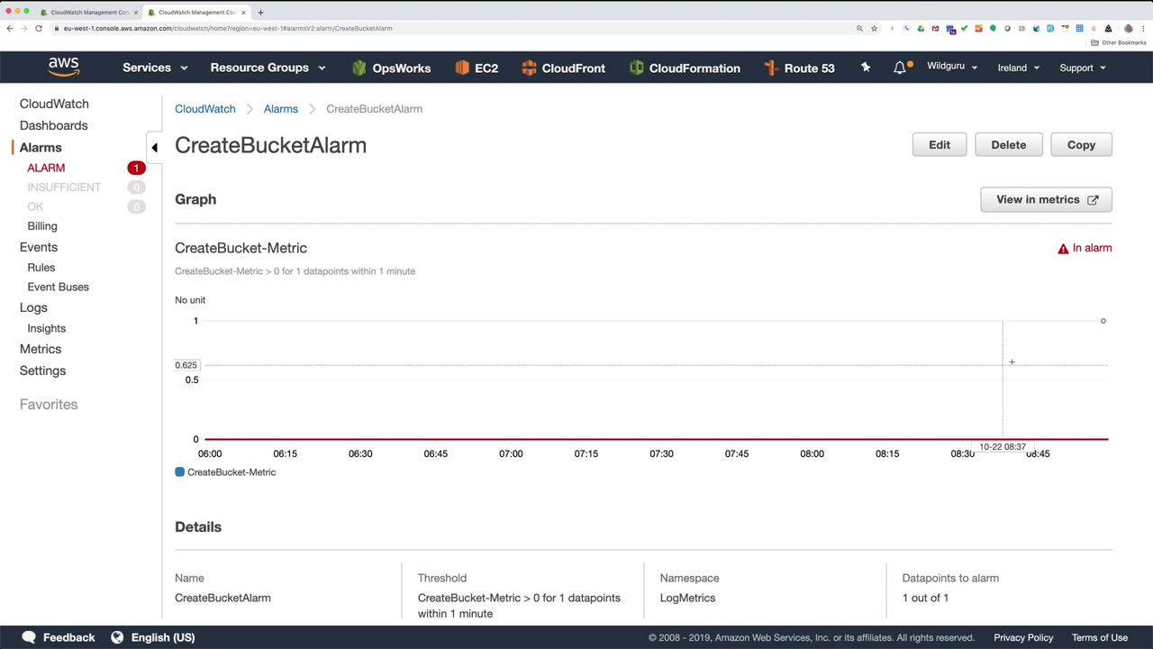Open the CloudFormation shortcut icon
1153x649 pixels.
coord(636,68)
